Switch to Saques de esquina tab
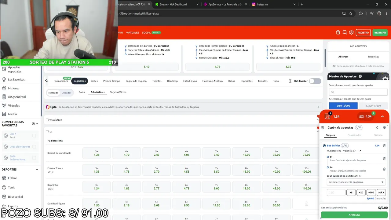The image size is (391, 220). [136, 81]
